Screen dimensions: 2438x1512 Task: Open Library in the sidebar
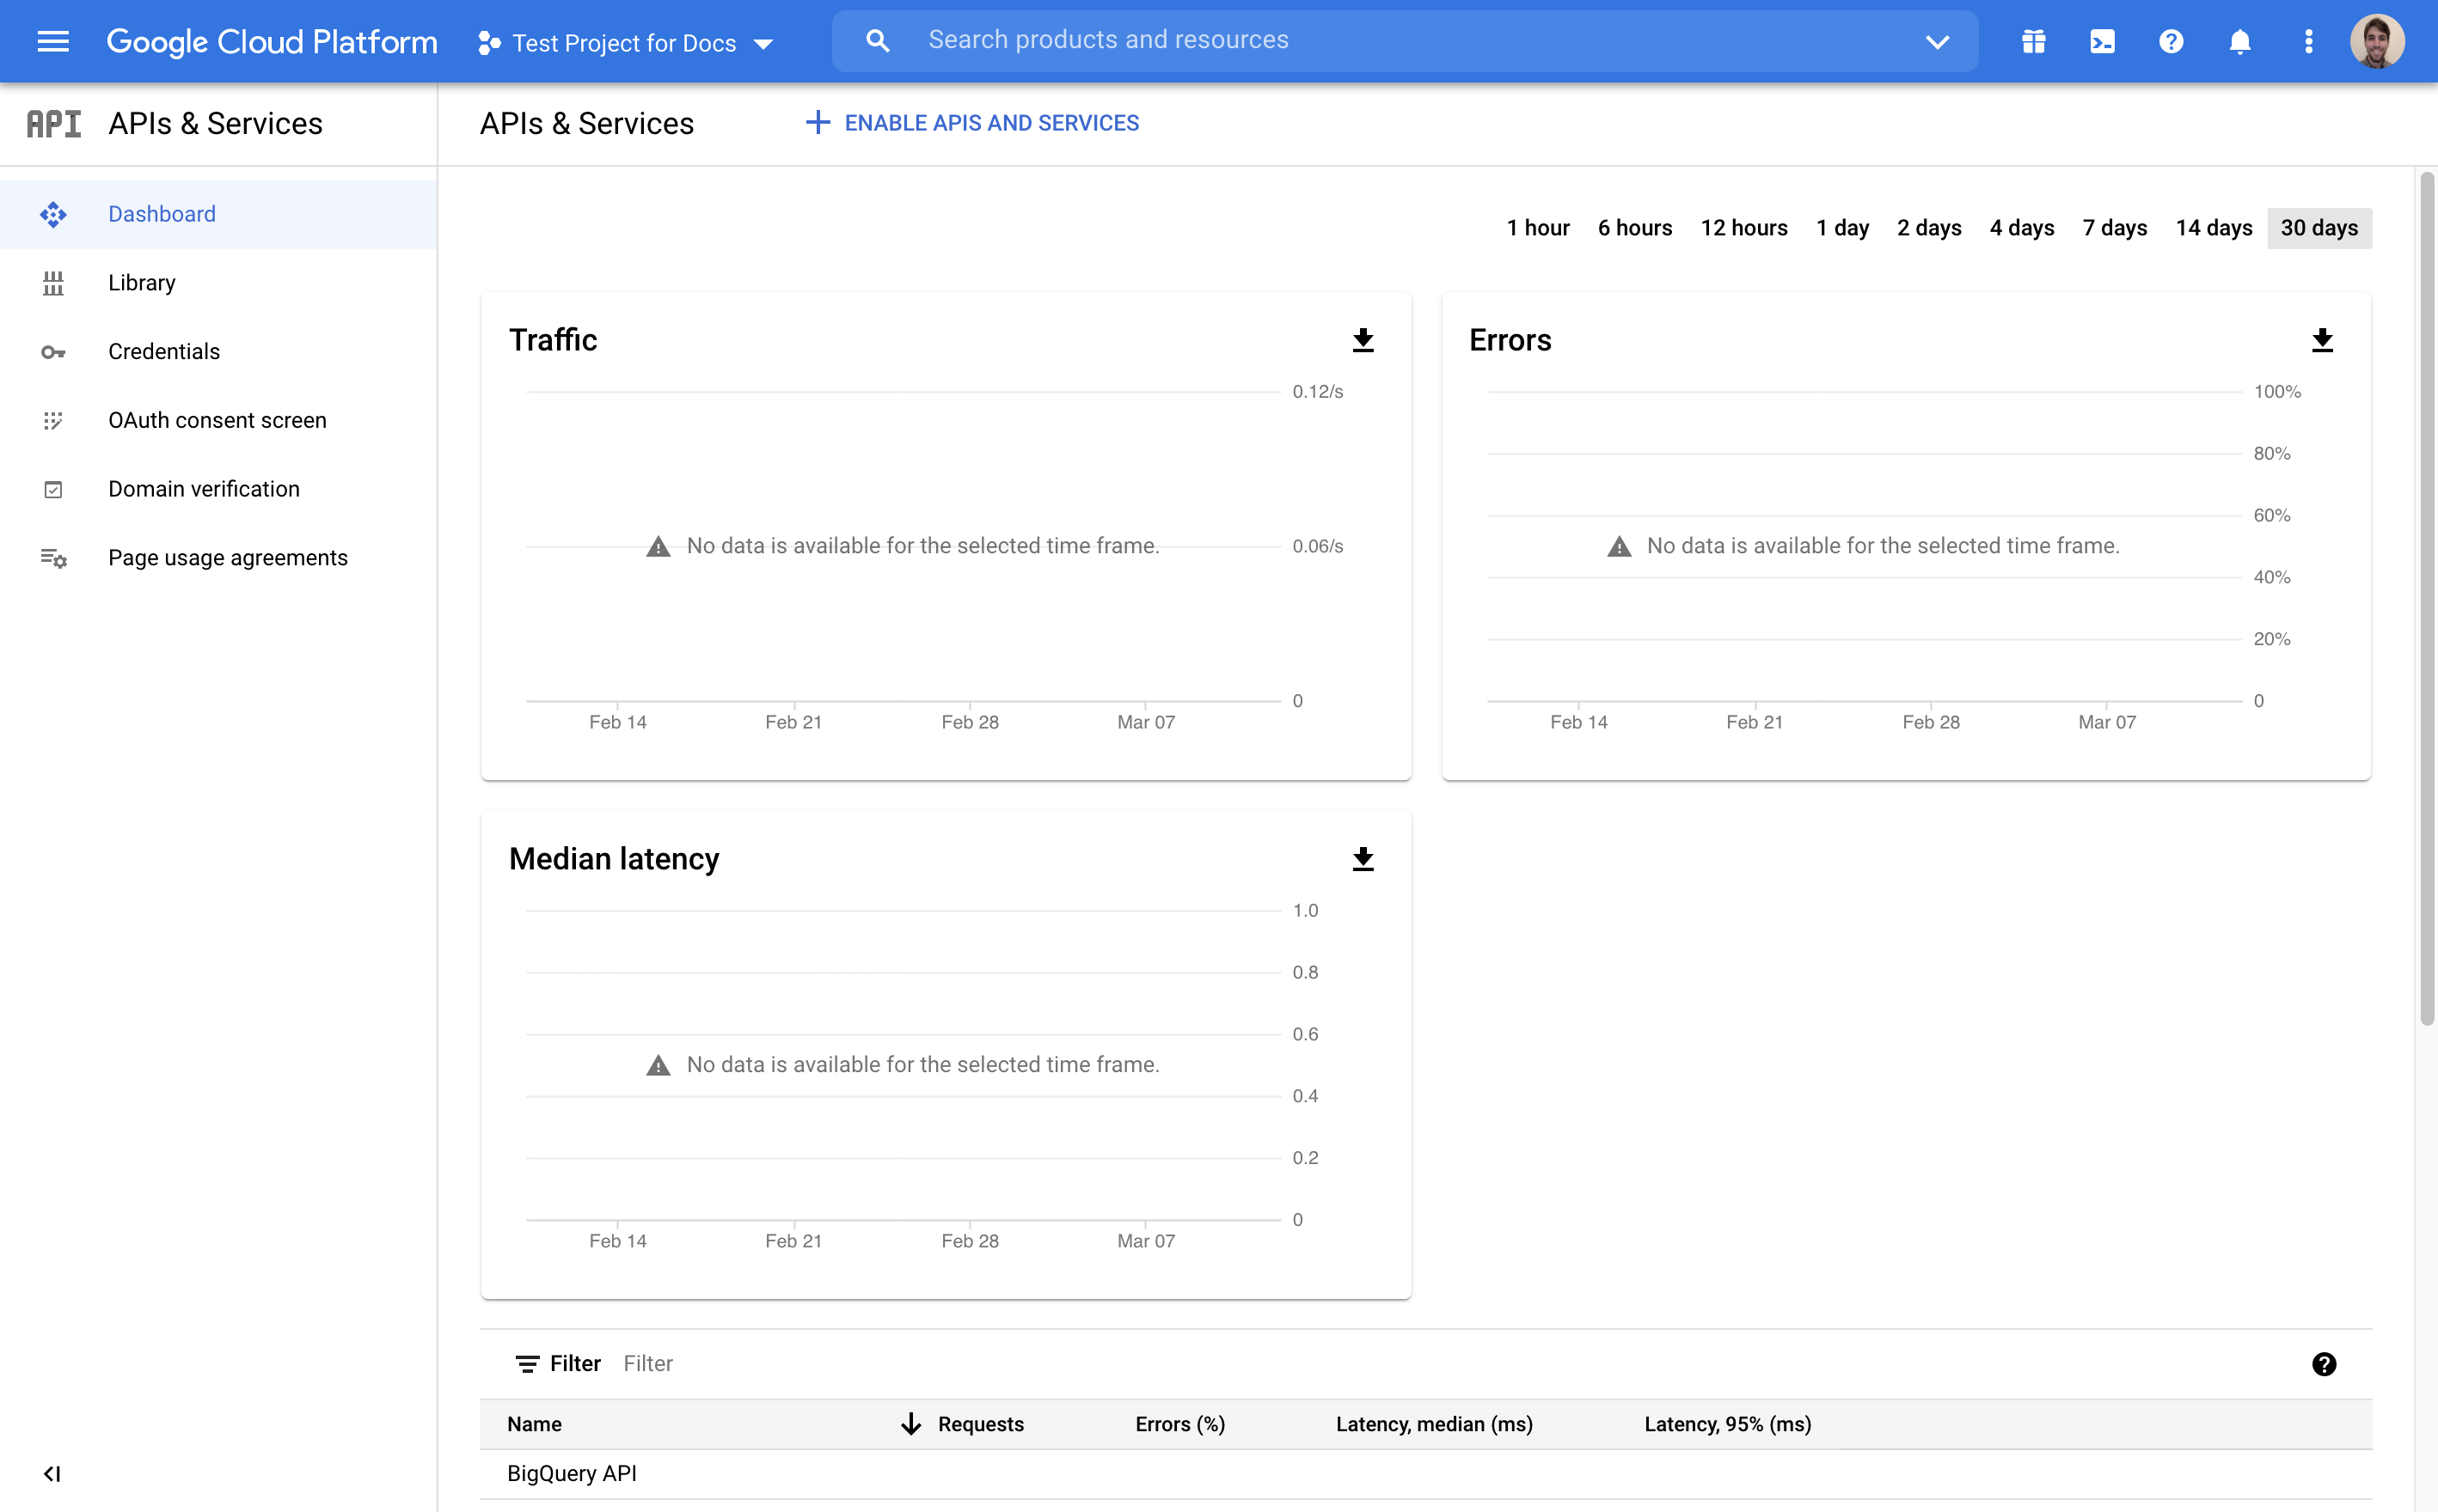point(218,283)
